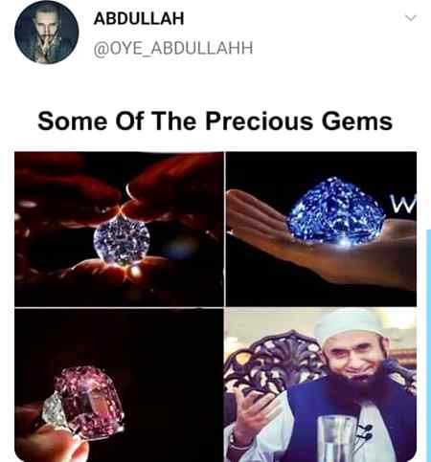Select the Some Of The Precious Gems text

click(215, 121)
